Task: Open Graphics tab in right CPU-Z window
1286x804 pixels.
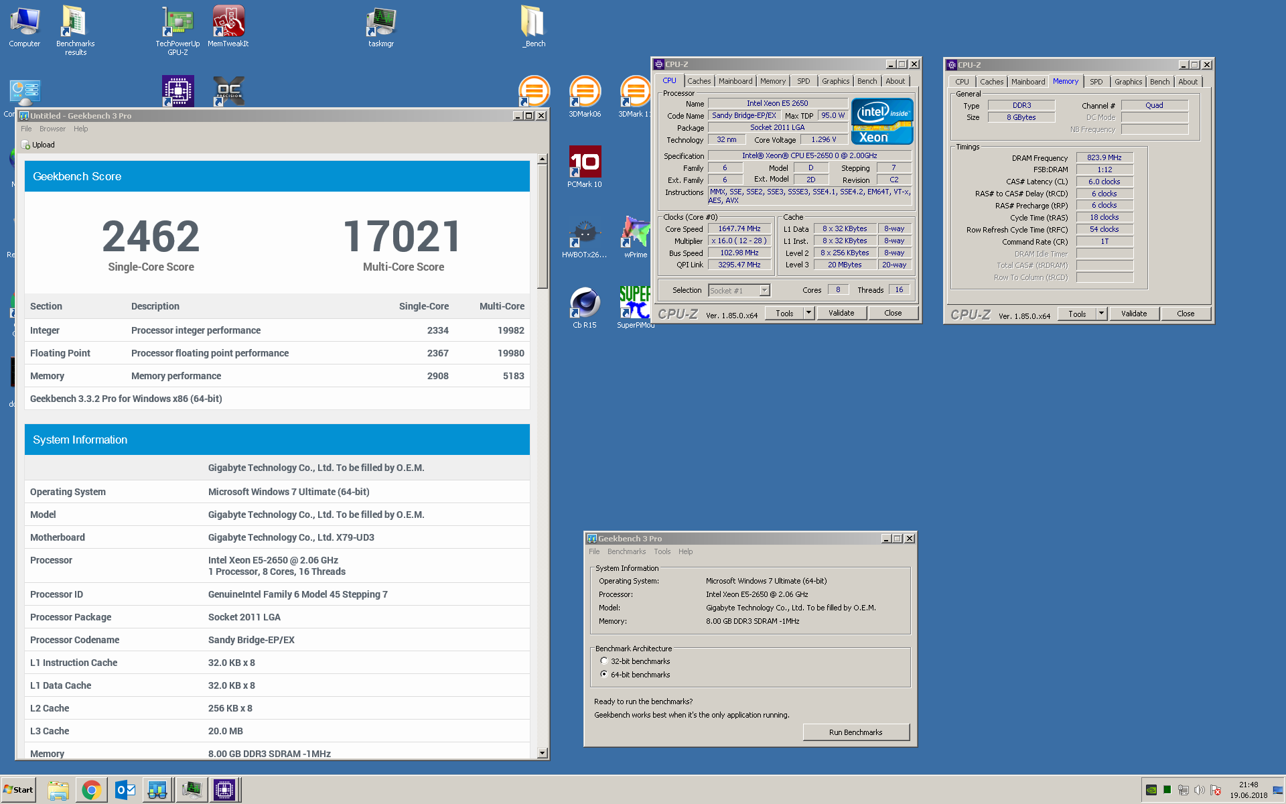Action: point(1128,82)
